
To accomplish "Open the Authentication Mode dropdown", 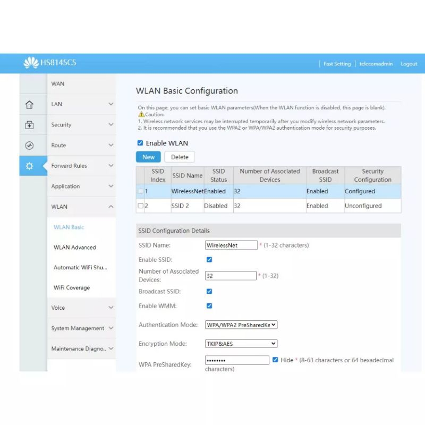I will [x=241, y=325].
